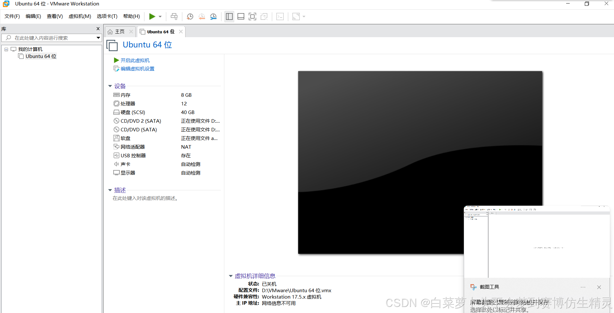Click the Send Ctrl+Alt+Del toolbar icon

pos(174,16)
